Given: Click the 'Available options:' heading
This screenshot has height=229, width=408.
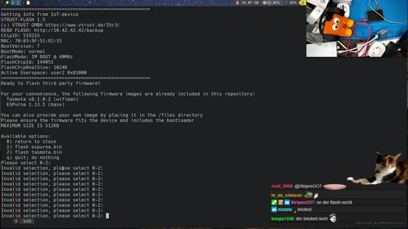Looking at the screenshot, I should tap(25, 136).
